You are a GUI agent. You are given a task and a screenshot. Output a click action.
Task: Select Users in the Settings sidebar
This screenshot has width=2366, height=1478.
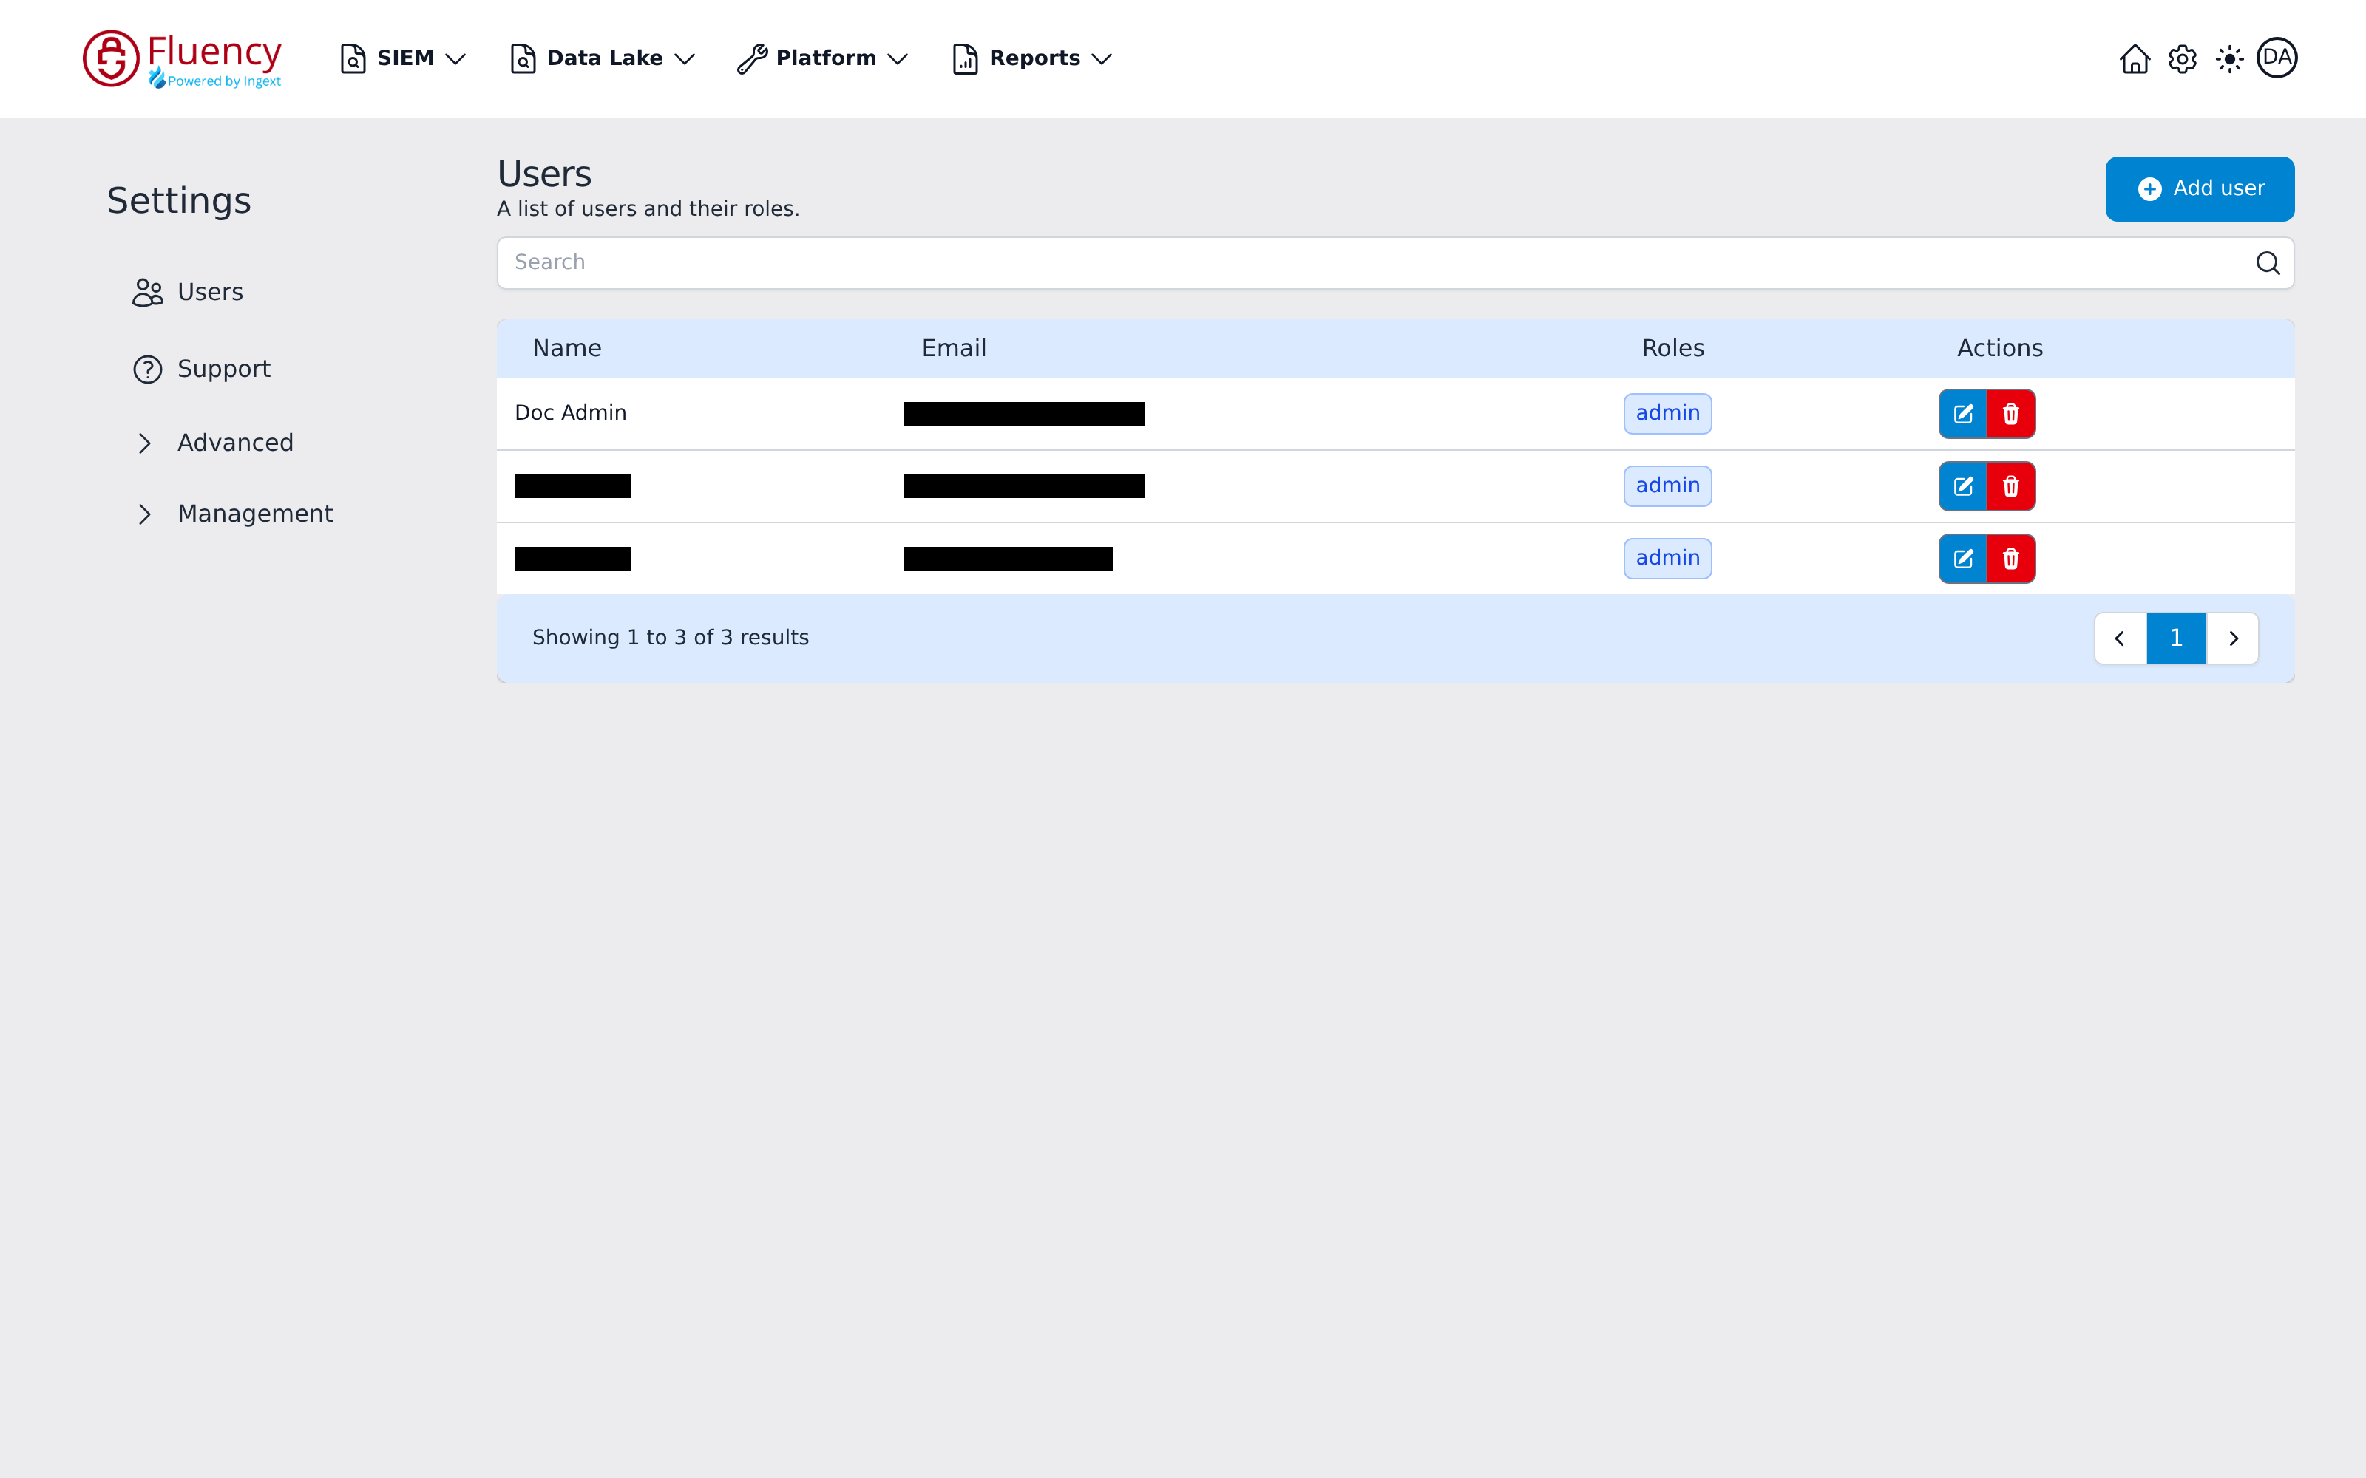click(x=188, y=293)
